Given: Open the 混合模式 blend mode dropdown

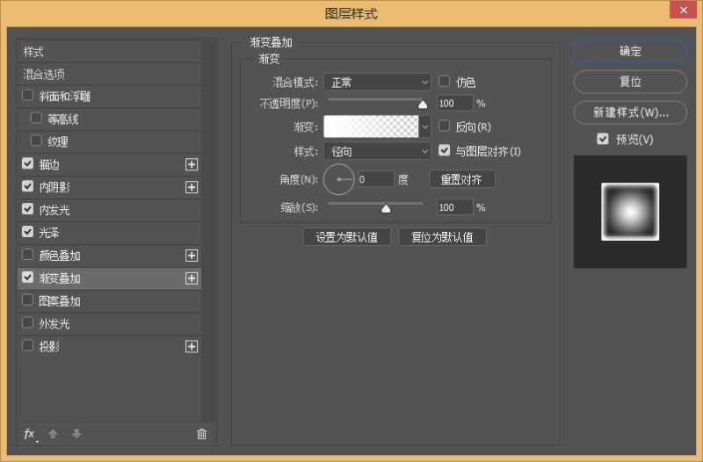Looking at the screenshot, I should click(x=377, y=82).
